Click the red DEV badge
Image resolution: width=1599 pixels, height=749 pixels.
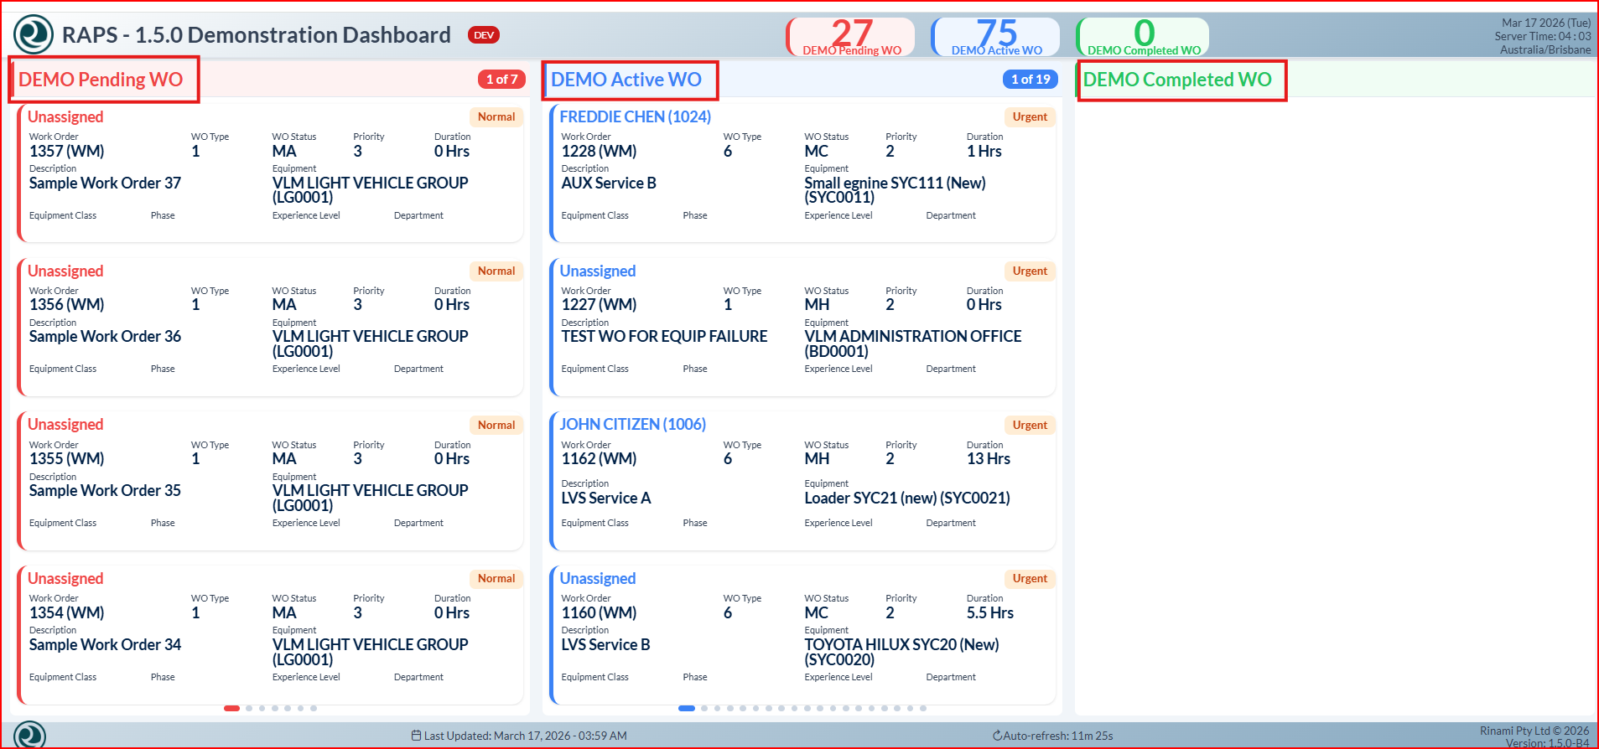pos(484,35)
